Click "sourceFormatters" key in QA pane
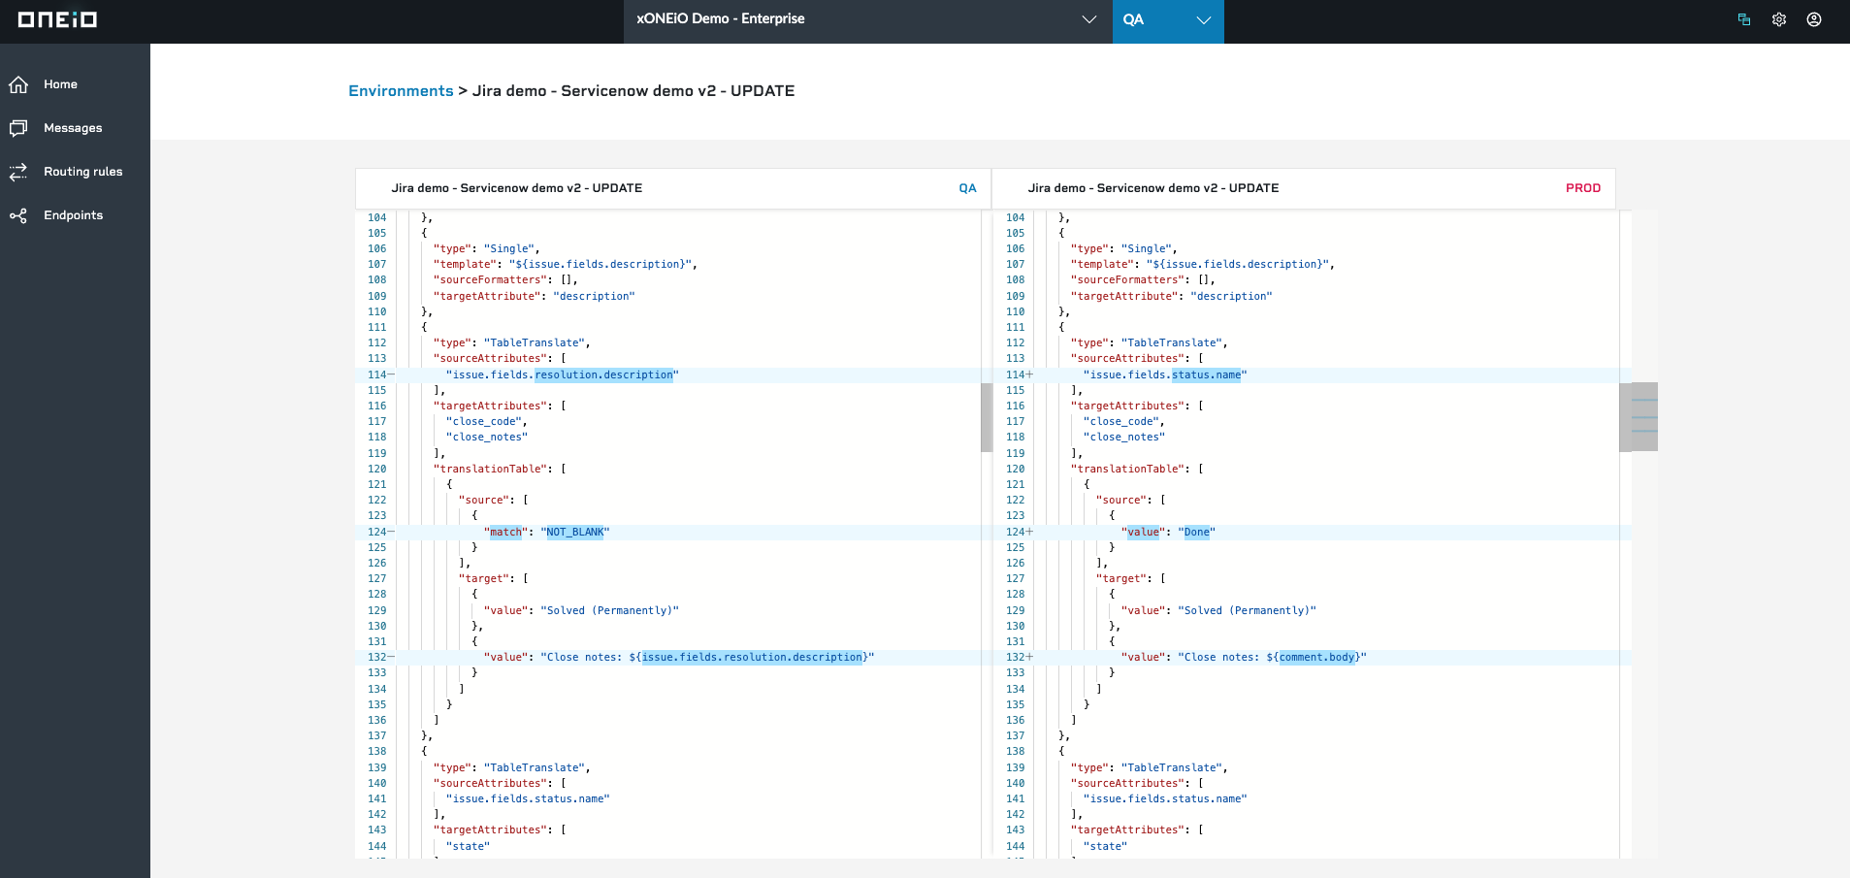 [x=490, y=279]
